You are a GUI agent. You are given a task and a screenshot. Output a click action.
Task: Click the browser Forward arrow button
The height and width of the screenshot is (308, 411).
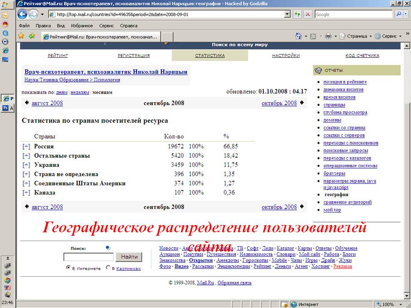pyautogui.click(x=33, y=14)
